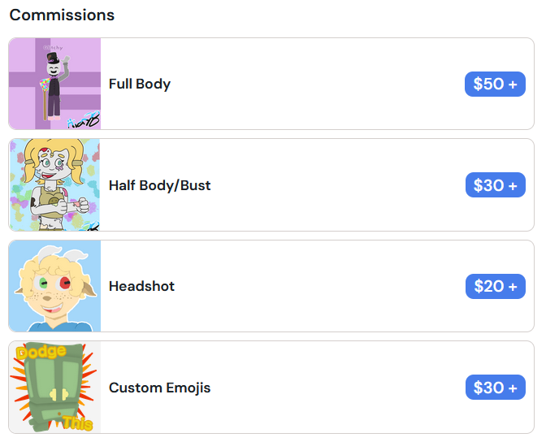Click the Commissions section heading
Screen dimensions: 546x442
click(62, 15)
